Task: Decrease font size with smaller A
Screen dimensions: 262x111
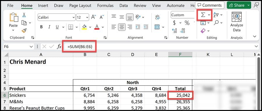Action: (102, 17)
